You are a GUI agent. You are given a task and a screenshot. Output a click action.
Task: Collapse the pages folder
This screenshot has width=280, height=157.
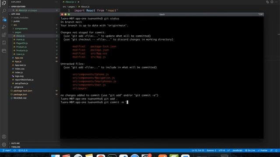tap(18, 32)
